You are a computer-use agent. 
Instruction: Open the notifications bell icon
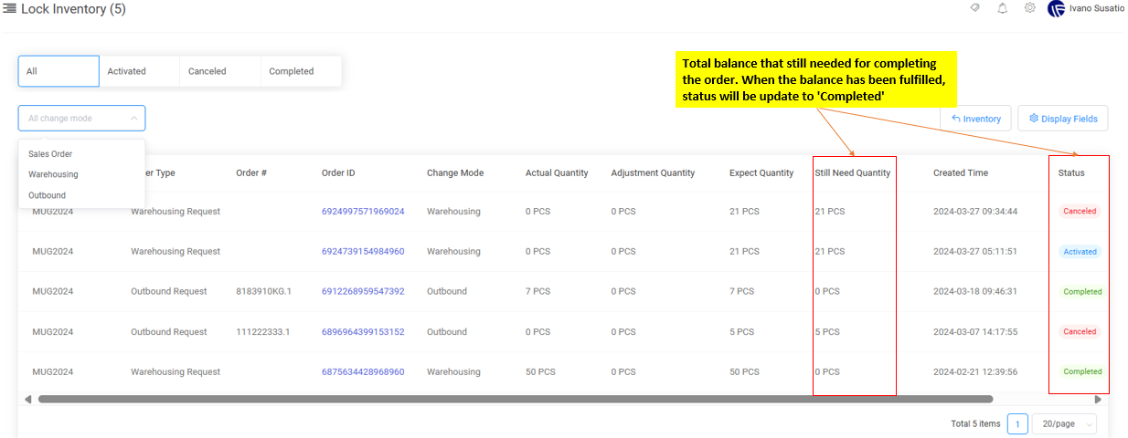pos(1003,8)
